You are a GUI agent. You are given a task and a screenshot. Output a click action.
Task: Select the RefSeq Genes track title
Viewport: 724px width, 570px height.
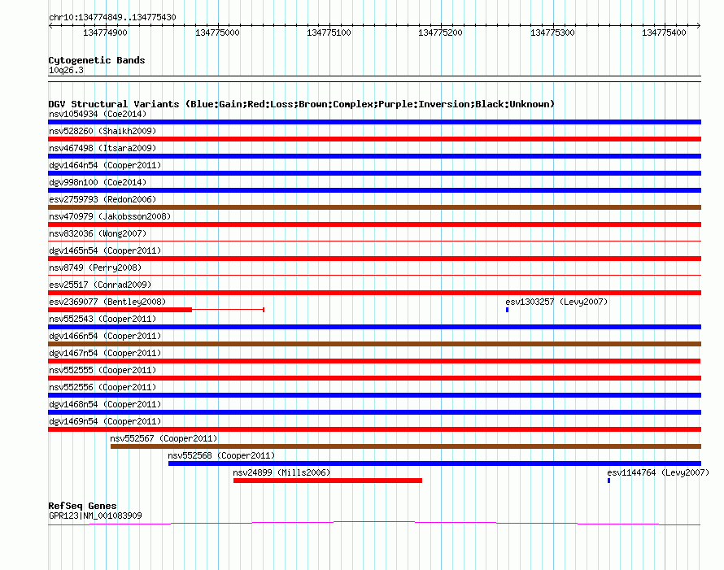pos(82,506)
